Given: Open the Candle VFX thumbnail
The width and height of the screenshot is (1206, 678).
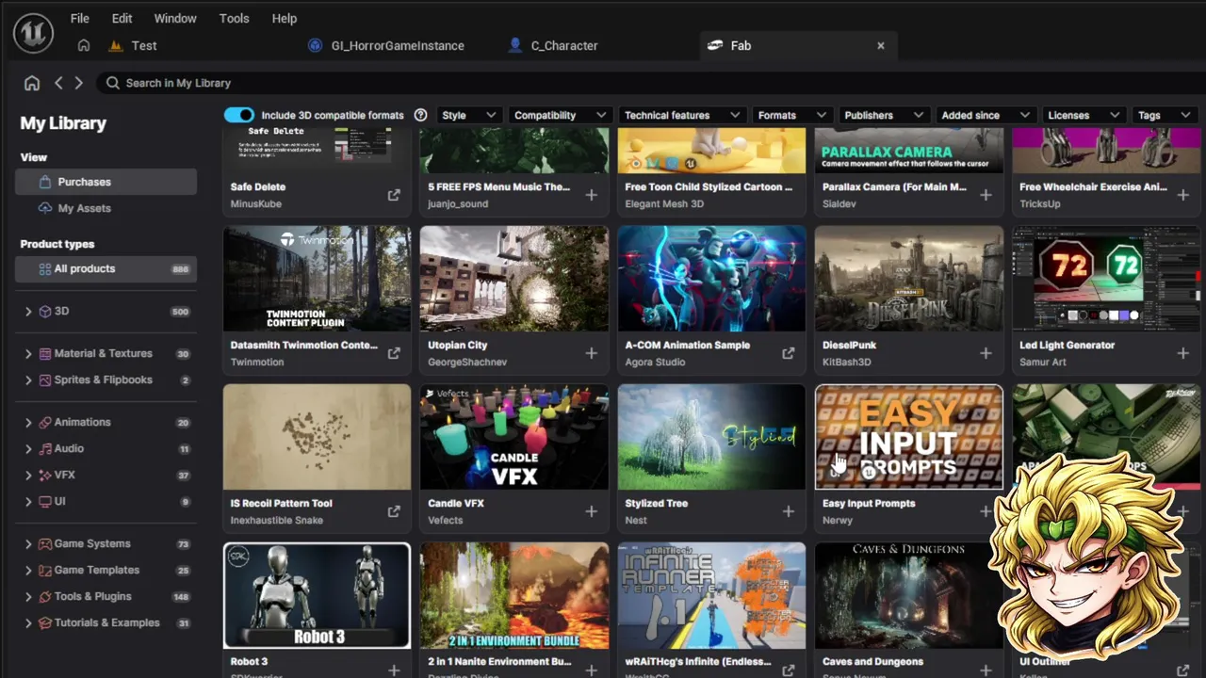Looking at the screenshot, I should (514, 437).
